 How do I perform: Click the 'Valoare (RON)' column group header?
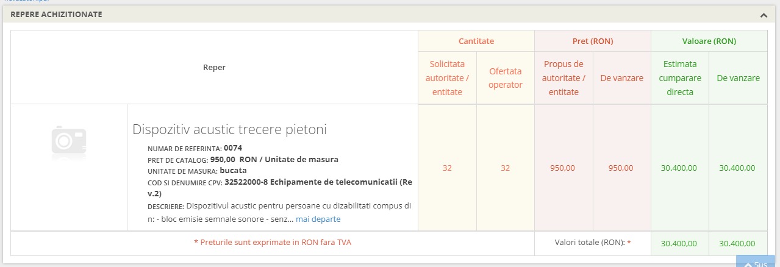click(x=709, y=41)
